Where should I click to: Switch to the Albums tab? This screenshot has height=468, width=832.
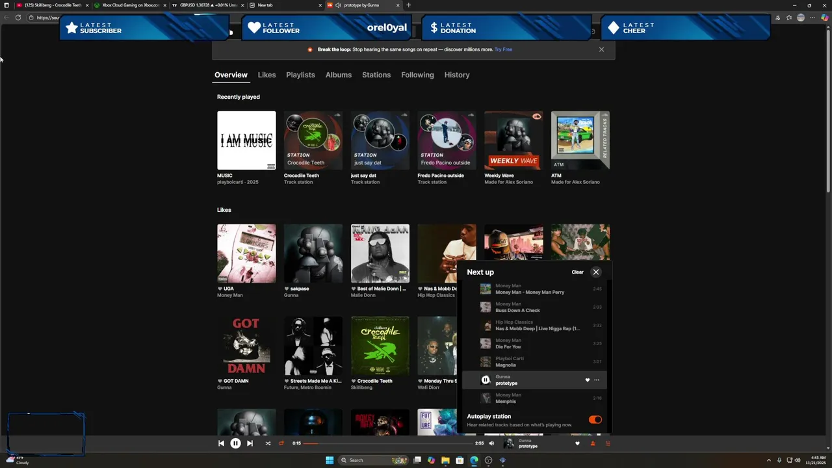[x=339, y=75]
